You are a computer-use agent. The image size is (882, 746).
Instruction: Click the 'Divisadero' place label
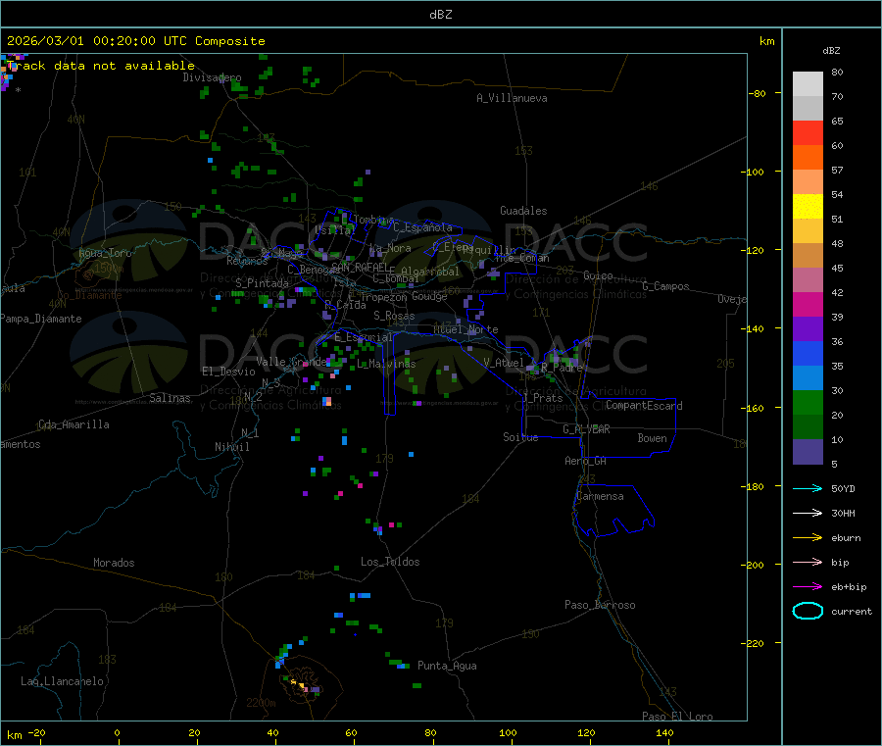[x=212, y=77]
